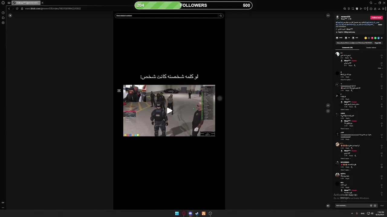
Task: Click the Post comment button
Action: click(382, 206)
